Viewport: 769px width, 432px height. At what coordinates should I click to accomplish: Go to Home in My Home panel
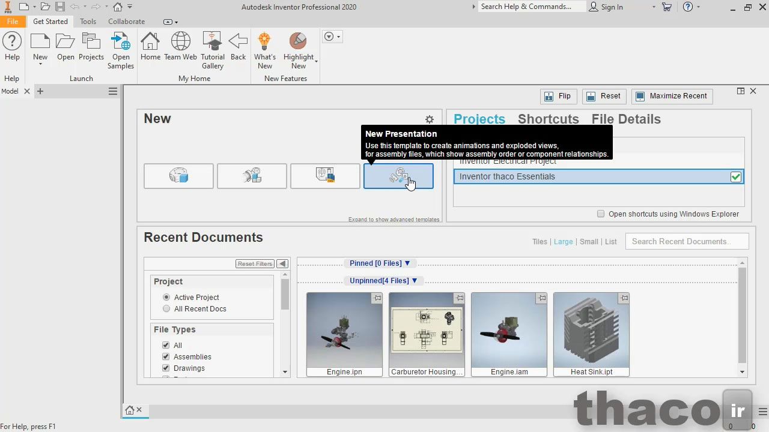[x=150, y=47]
